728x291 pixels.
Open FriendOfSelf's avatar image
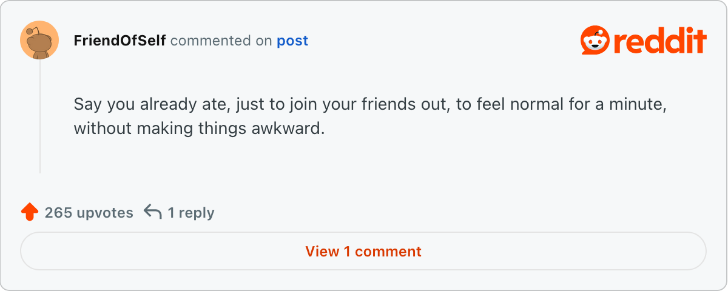click(39, 40)
